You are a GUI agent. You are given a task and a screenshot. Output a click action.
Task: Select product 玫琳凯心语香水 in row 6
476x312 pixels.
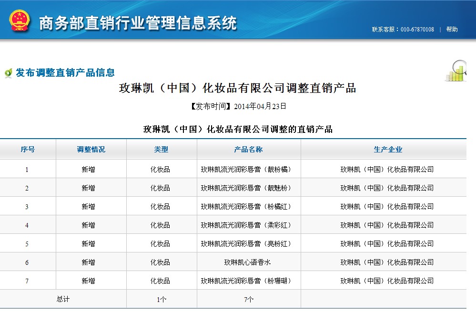click(247, 262)
